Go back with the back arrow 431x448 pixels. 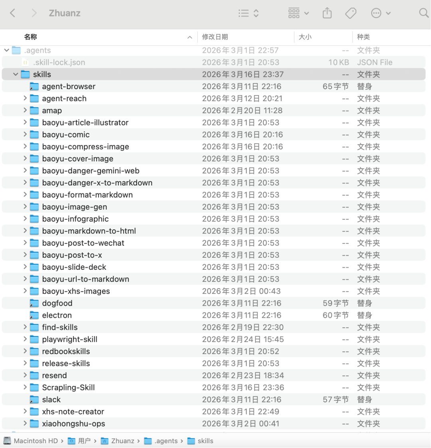12,13
